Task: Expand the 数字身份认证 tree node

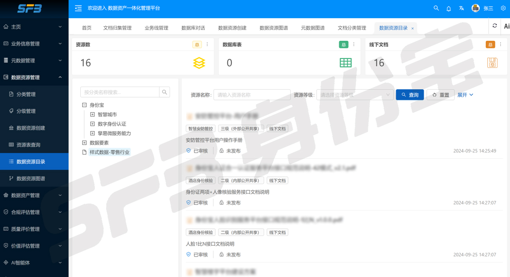Action: [92, 124]
